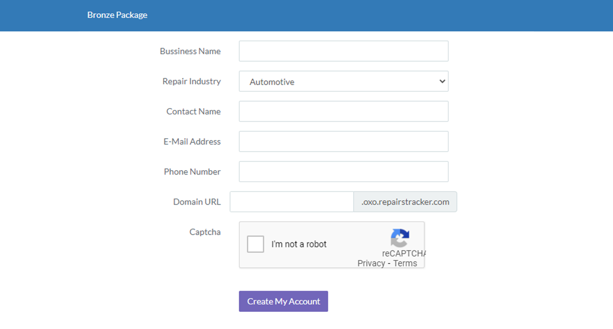This screenshot has width=613, height=329.
Task: Focus the E-Mail Address field
Action: pos(343,141)
